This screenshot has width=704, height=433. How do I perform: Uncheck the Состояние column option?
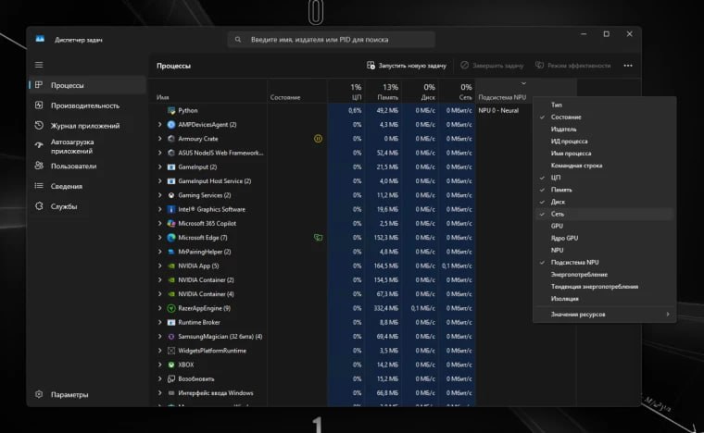[604, 117]
